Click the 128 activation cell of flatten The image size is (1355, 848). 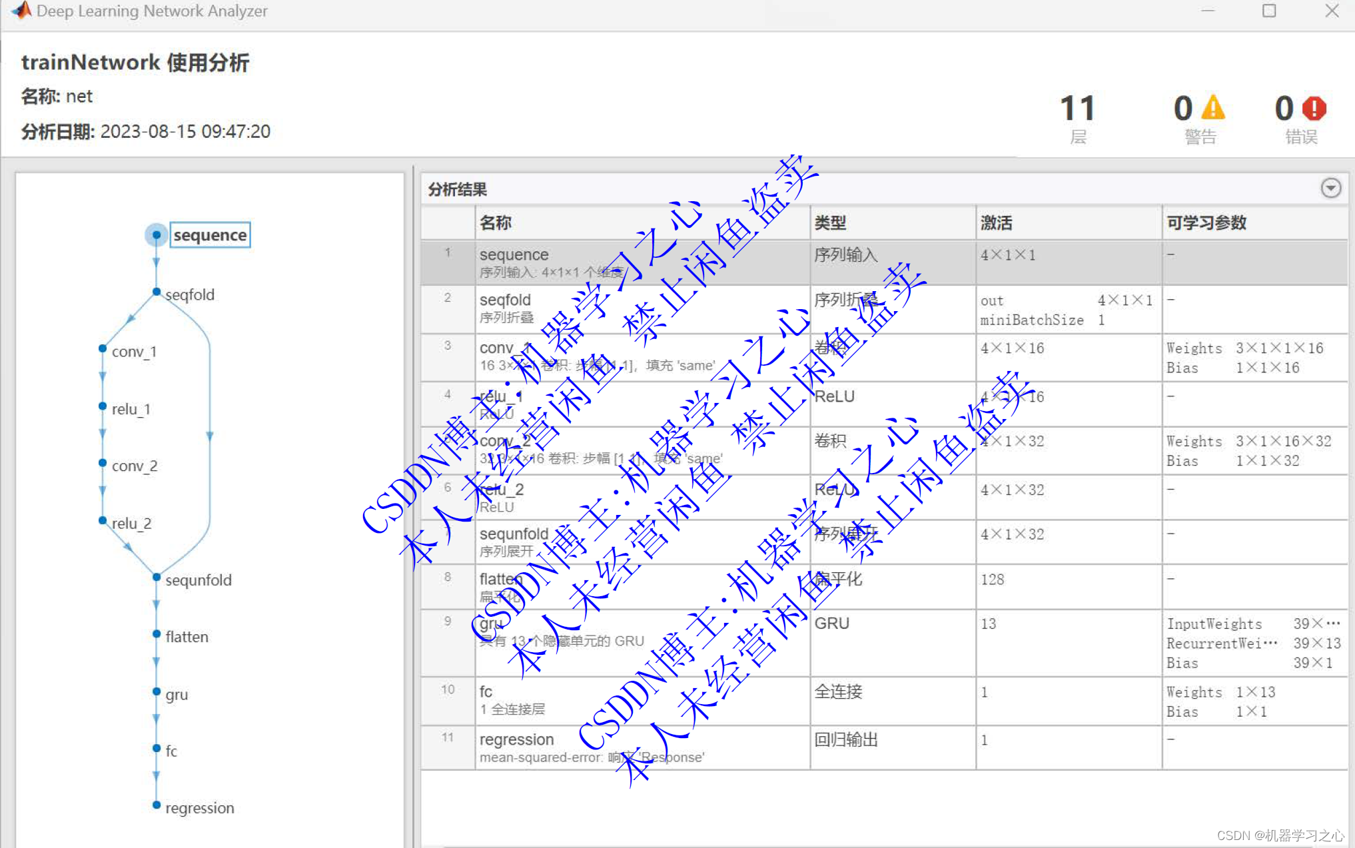[1069, 587]
